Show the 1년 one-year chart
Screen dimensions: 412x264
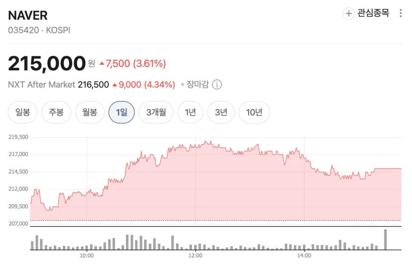(190, 112)
